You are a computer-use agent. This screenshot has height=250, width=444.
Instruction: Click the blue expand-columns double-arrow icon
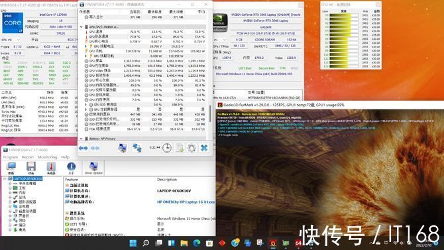83,149
